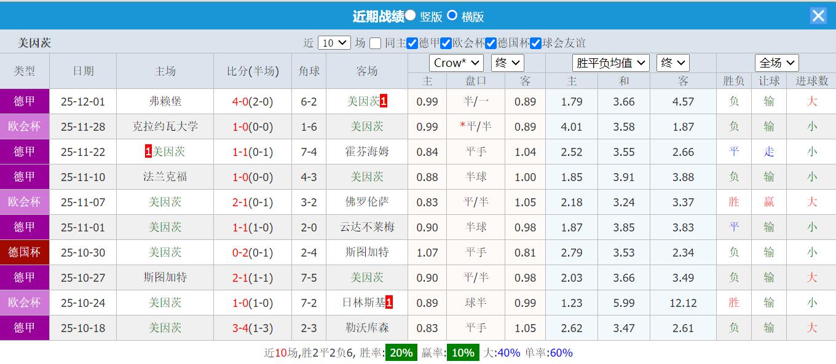
Task: Click the 弗赖堡 home team name
Action: point(165,101)
